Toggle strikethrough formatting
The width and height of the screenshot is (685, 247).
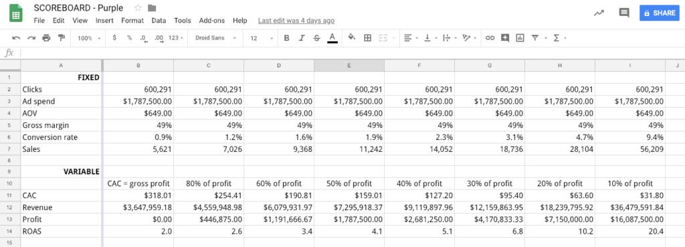pyautogui.click(x=316, y=38)
